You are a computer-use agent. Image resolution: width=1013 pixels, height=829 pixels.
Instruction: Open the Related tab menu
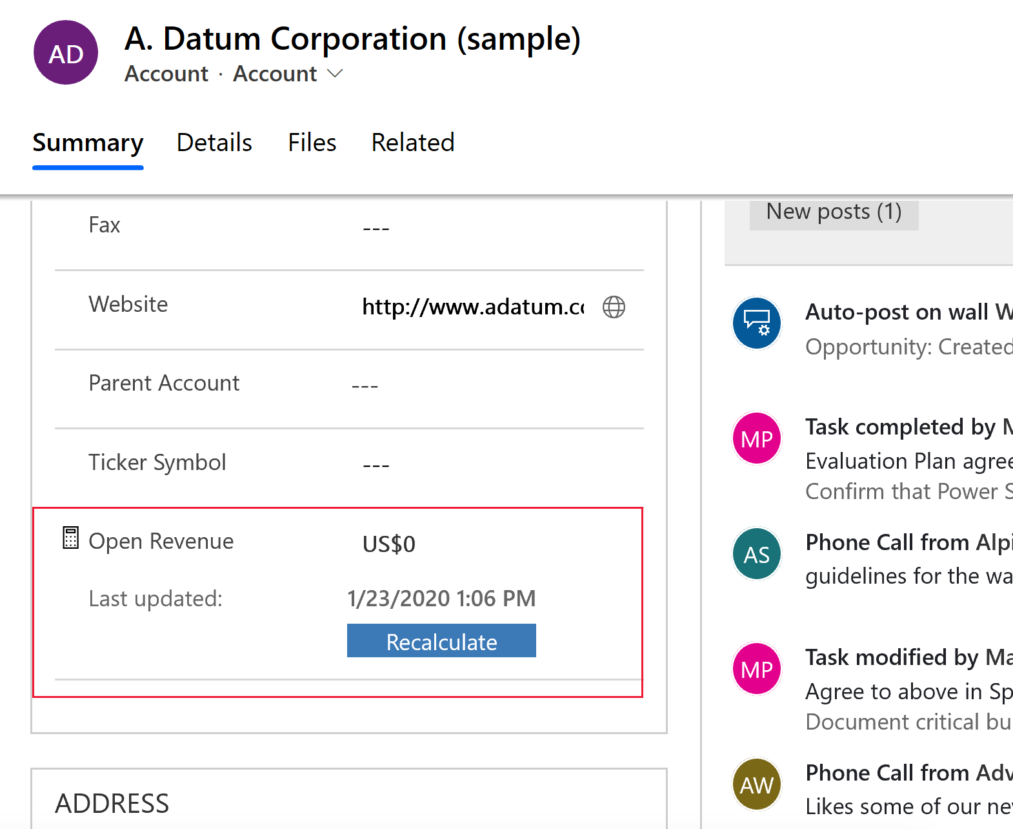click(413, 143)
